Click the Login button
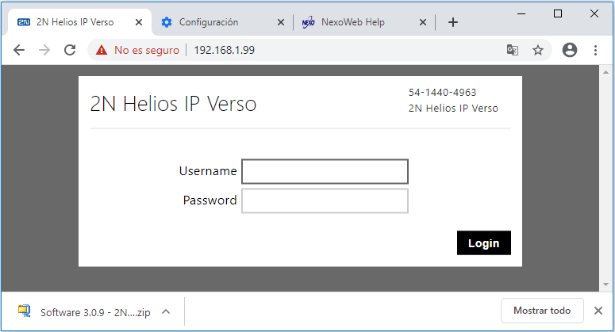The width and height of the screenshot is (615, 332). tap(483, 242)
